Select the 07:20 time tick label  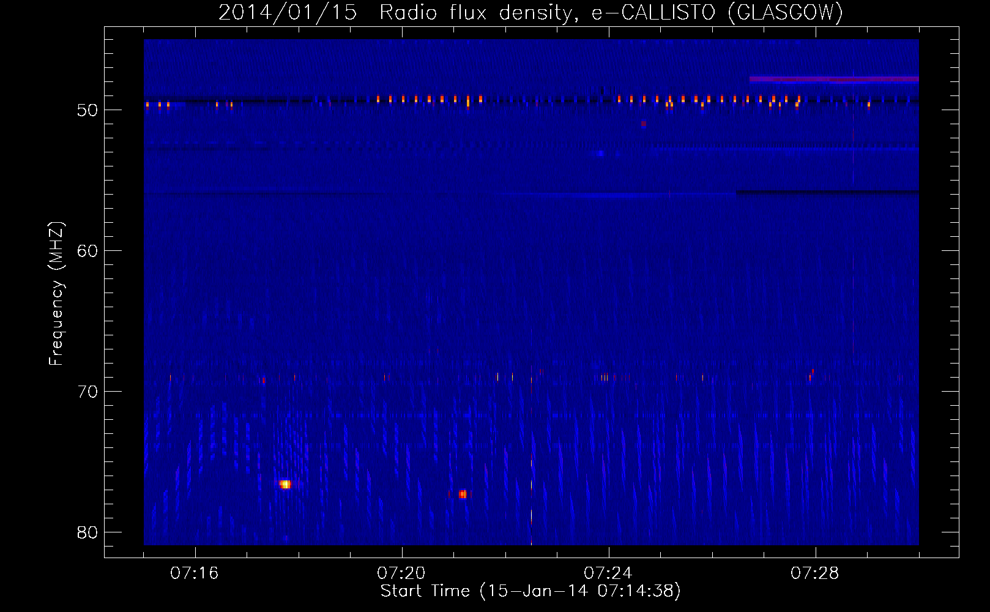401,573
